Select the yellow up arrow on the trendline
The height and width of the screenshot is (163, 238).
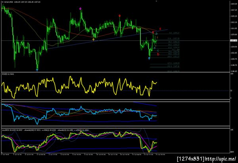tap(94, 39)
